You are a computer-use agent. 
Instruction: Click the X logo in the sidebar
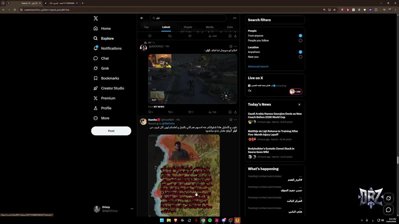96,18
